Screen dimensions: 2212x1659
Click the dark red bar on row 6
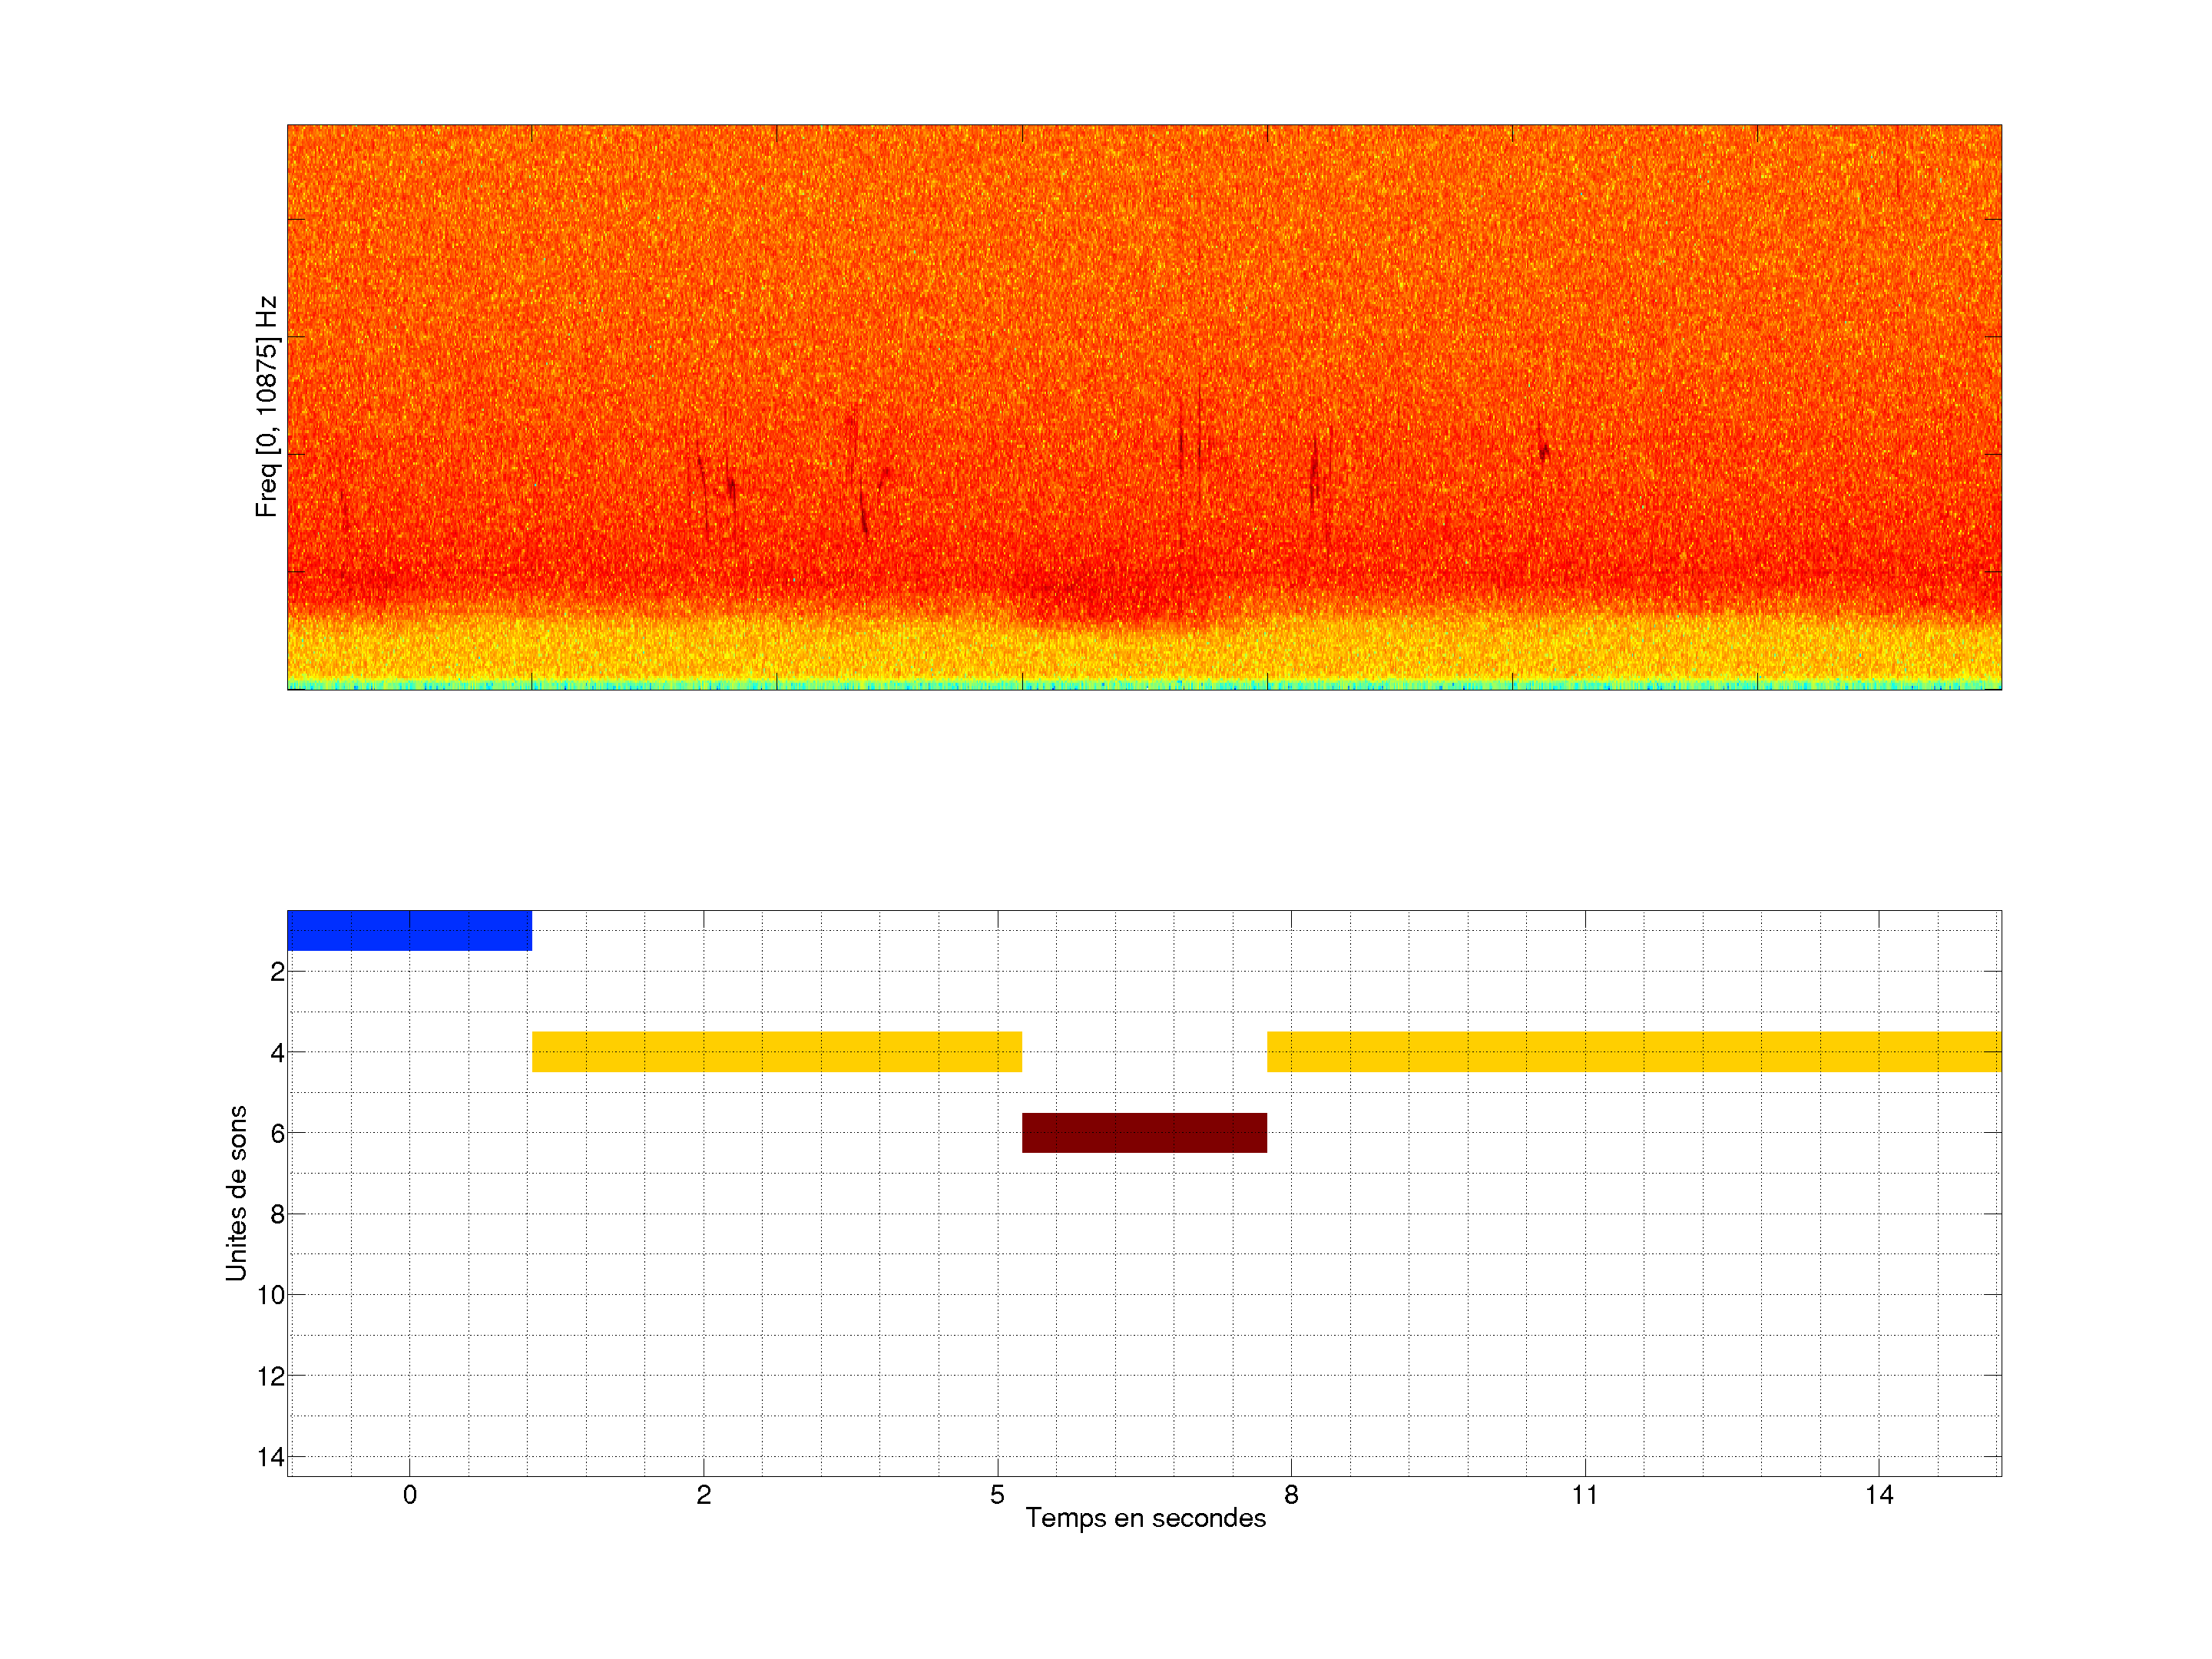1144,1132
